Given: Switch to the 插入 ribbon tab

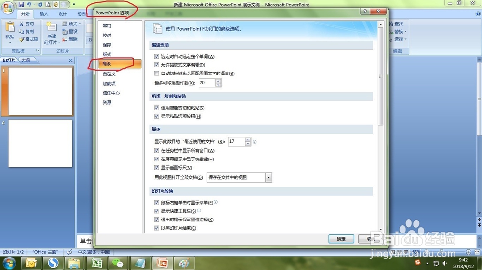Looking at the screenshot, I should (44, 14).
